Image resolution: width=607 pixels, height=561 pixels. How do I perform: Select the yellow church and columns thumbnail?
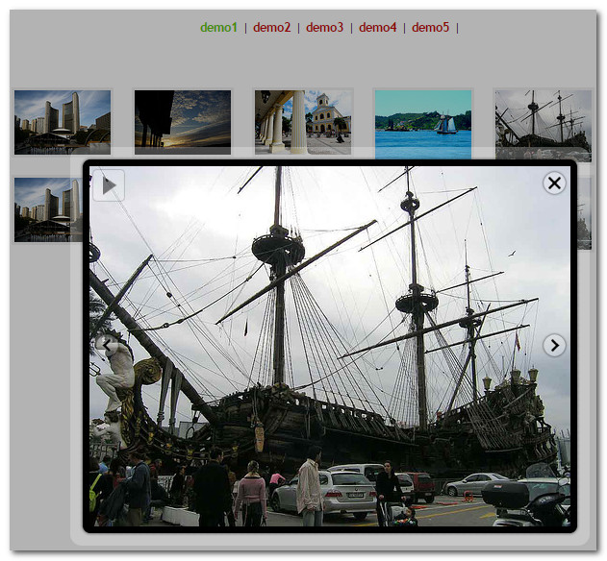tap(303, 122)
